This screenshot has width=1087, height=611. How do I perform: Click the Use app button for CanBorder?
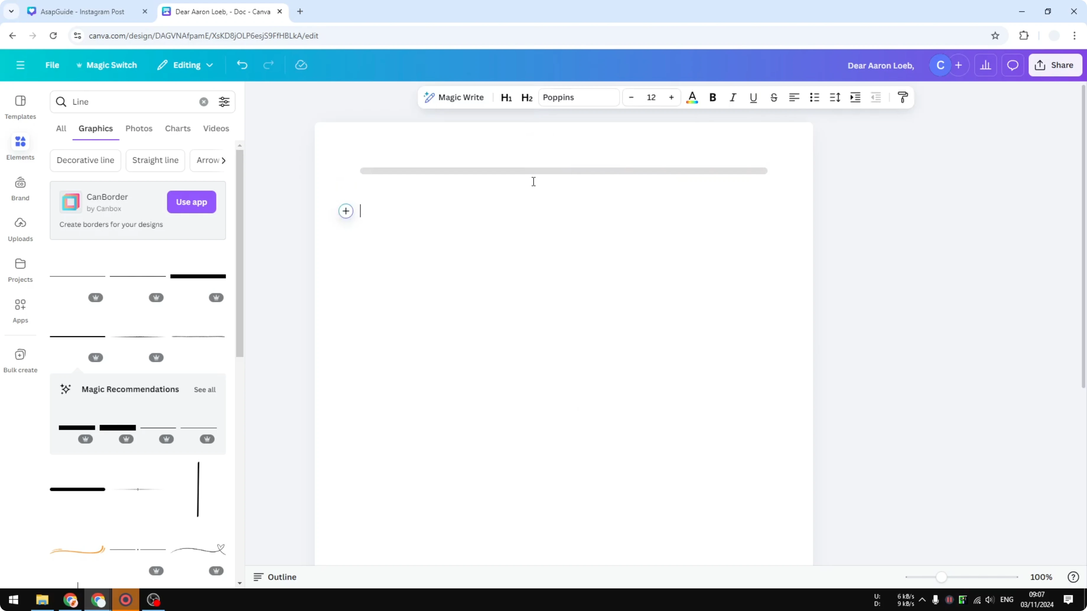pos(192,202)
